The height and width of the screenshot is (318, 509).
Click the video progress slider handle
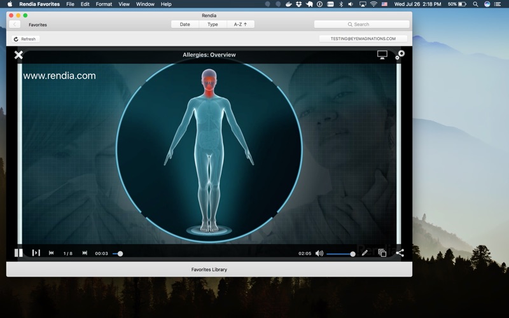[120, 254]
